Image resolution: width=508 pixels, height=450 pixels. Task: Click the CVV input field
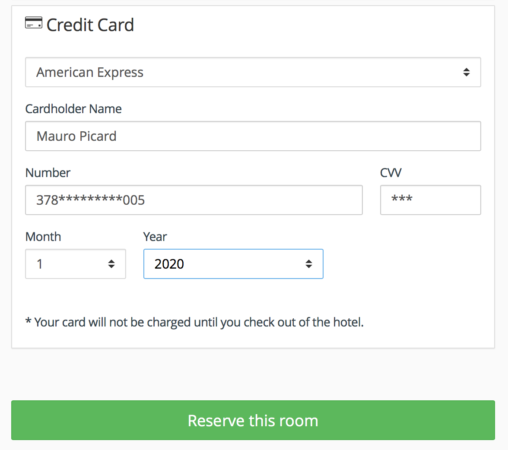click(431, 200)
